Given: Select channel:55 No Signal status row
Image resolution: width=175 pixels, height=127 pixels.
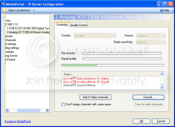Looking at the screenshot, I should (x=86, y=78).
